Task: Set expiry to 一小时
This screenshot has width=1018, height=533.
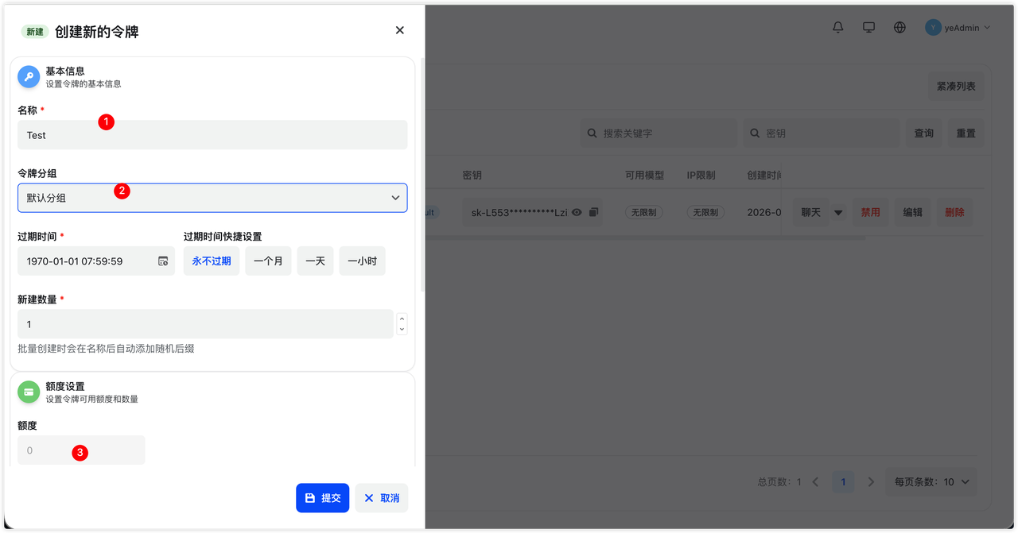Action: point(362,261)
